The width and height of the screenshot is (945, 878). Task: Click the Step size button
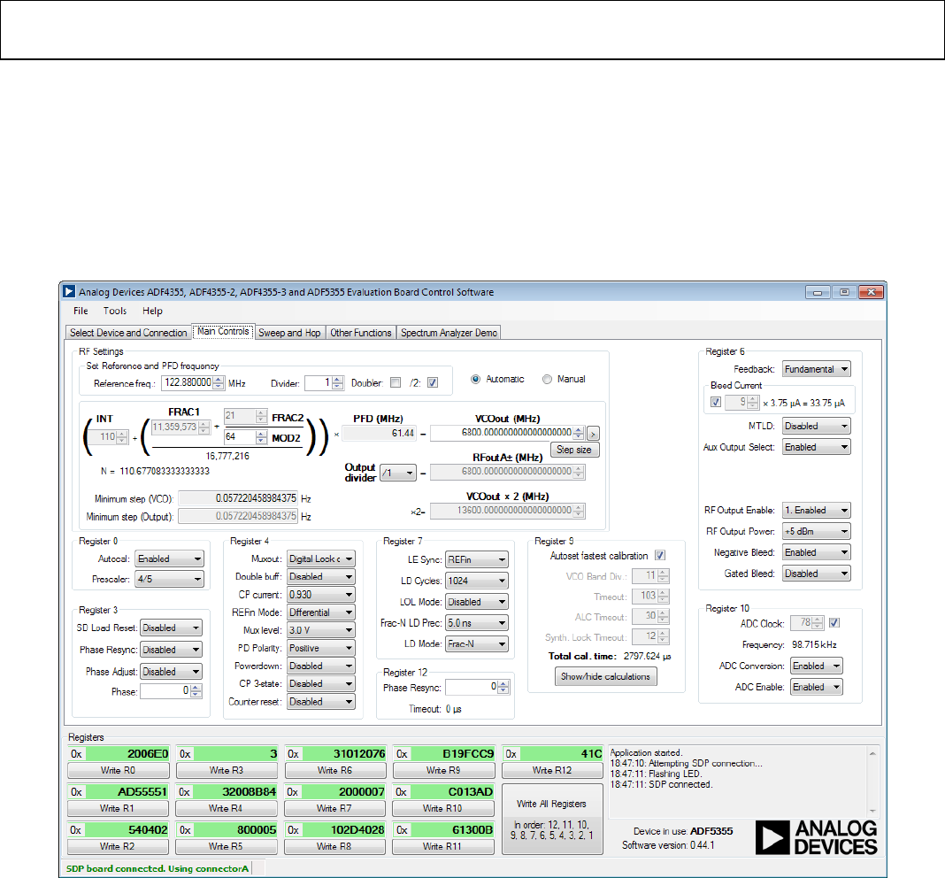[575, 450]
